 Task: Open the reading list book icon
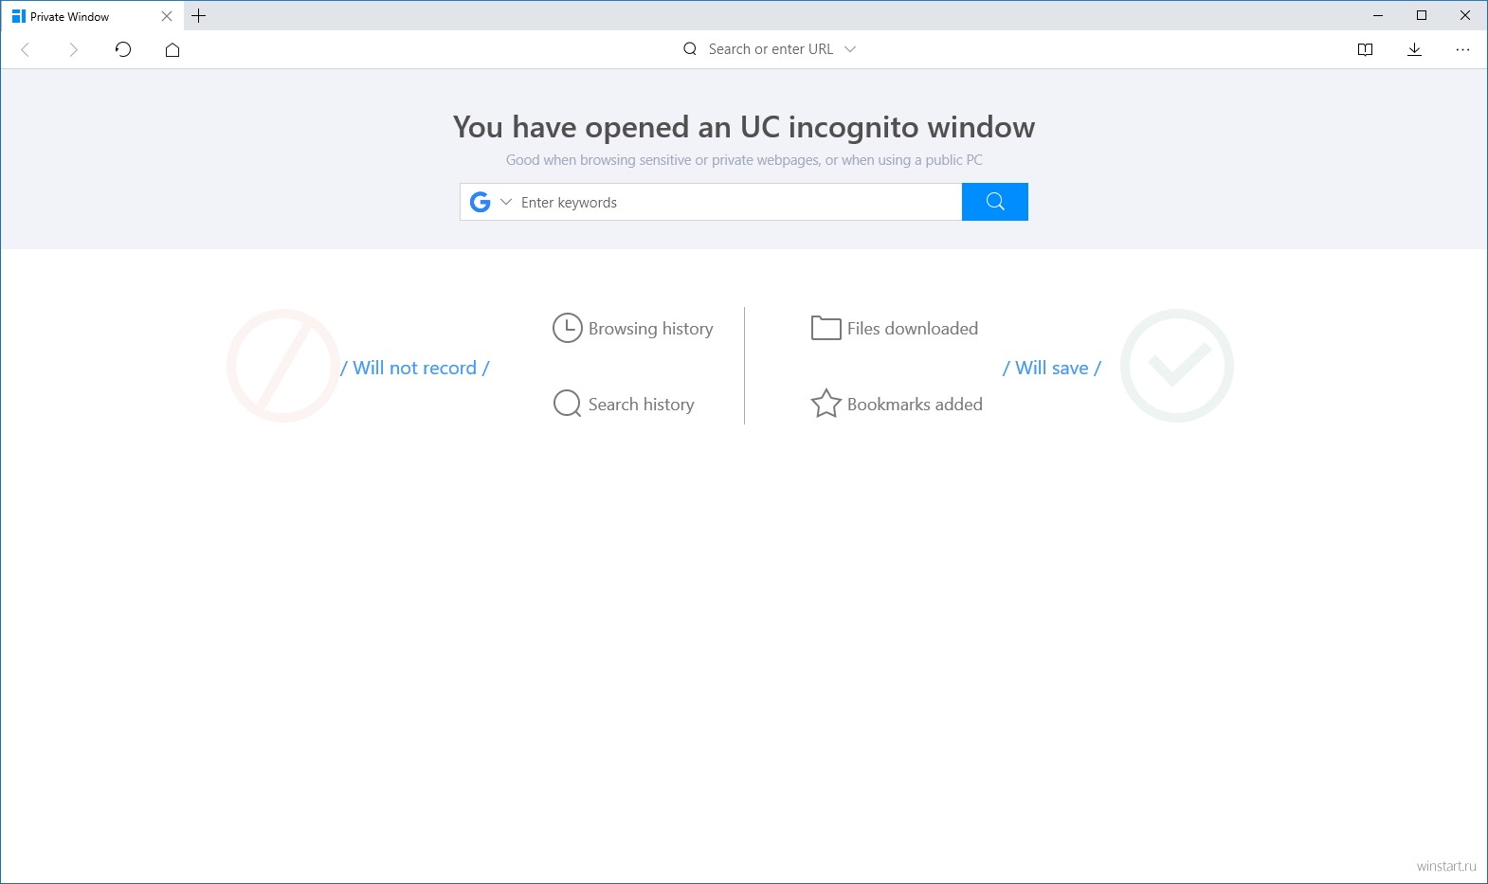(x=1365, y=49)
